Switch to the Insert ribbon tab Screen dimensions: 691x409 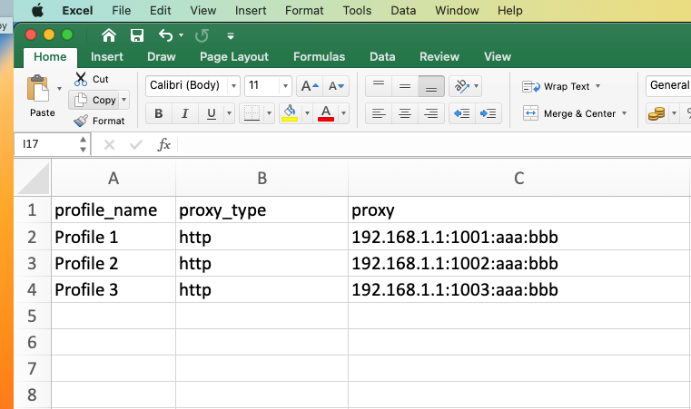coord(107,57)
